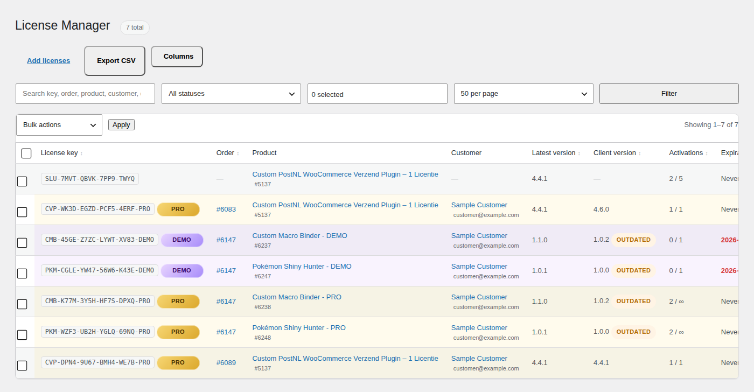754x392 pixels.
Task: Click OUTDATED badge in Pokémon Shiny Hunter - DEMO row
Action: 633,271
